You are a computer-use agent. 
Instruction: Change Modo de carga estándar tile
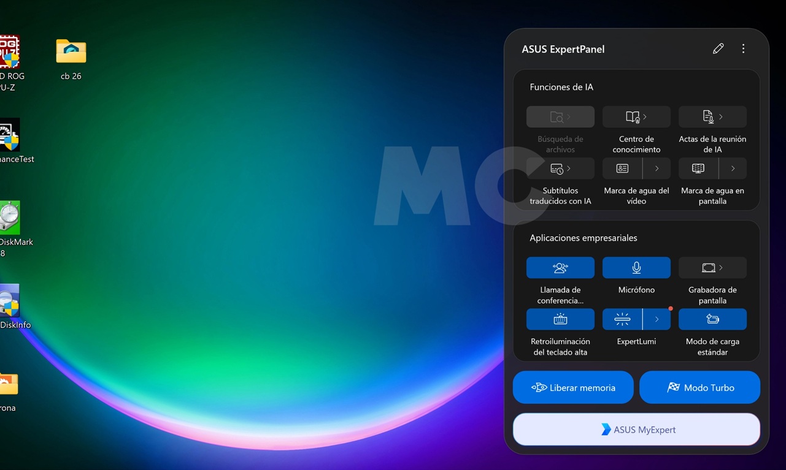712,319
